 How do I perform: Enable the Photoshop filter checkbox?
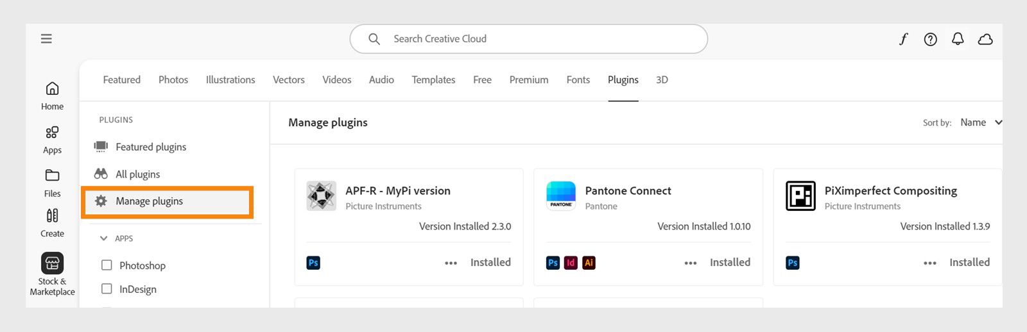[x=107, y=265]
